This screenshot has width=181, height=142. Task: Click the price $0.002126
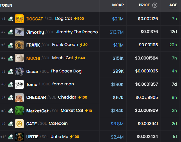148,19
